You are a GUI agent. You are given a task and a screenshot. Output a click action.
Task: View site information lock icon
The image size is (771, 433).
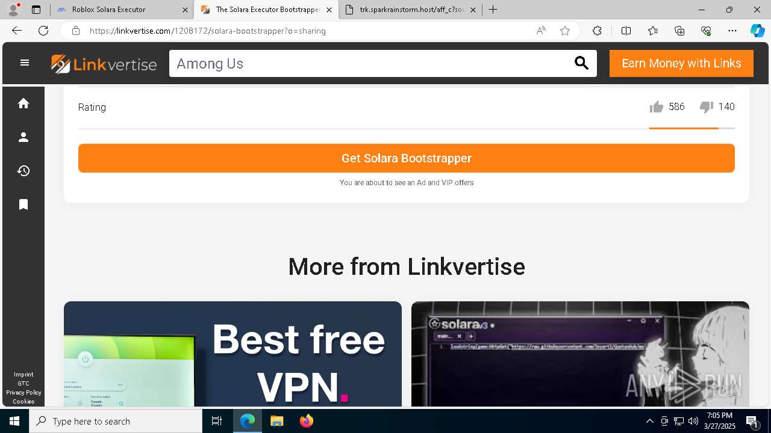pyautogui.click(x=75, y=31)
